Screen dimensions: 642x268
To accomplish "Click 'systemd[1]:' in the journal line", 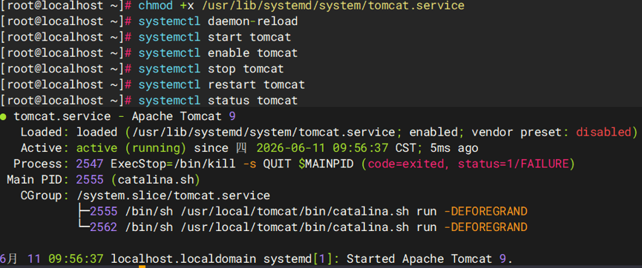I will (x=301, y=259).
